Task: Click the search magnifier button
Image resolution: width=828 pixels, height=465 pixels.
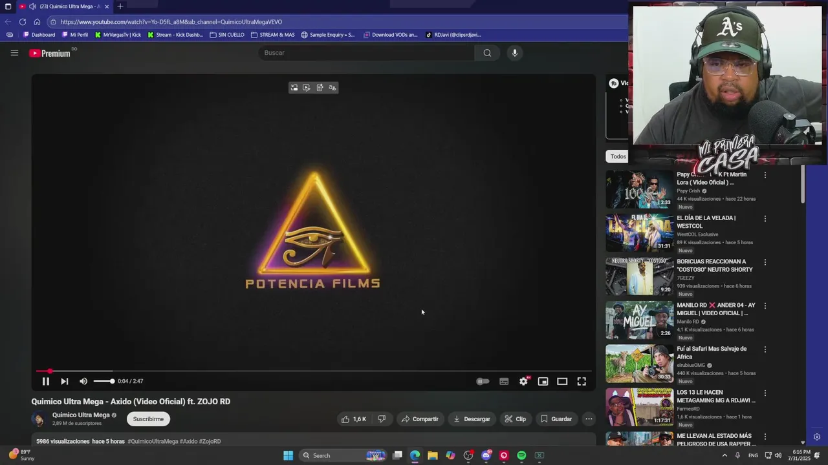Action: [x=487, y=53]
